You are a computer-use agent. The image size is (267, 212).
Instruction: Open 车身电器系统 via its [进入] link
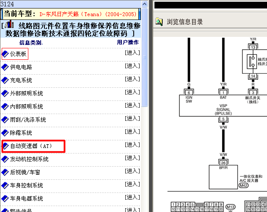pos(132,197)
